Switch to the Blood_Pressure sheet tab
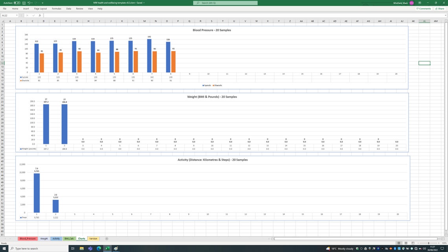 point(28,239)
